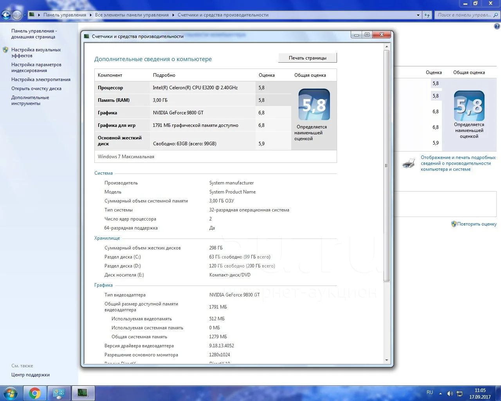Open 'Отображение и печать подробных сведений' link
Screen dimensions: 501x401
458,163
